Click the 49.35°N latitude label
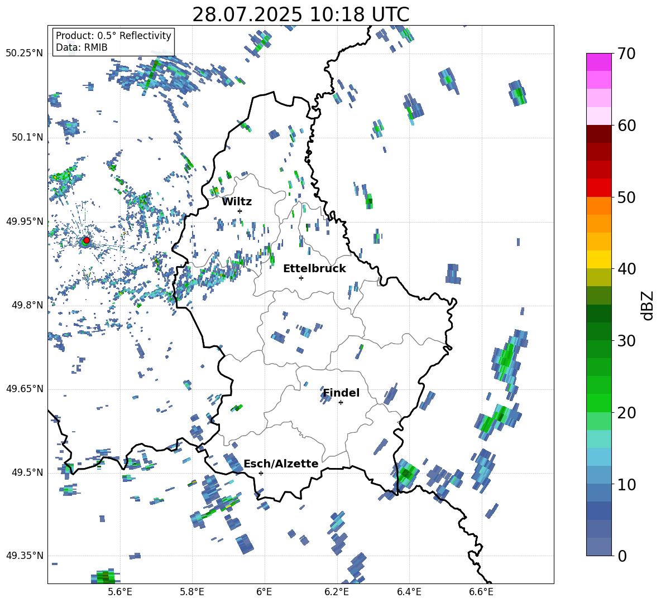The image size is (661, 603). click(25, 556)
